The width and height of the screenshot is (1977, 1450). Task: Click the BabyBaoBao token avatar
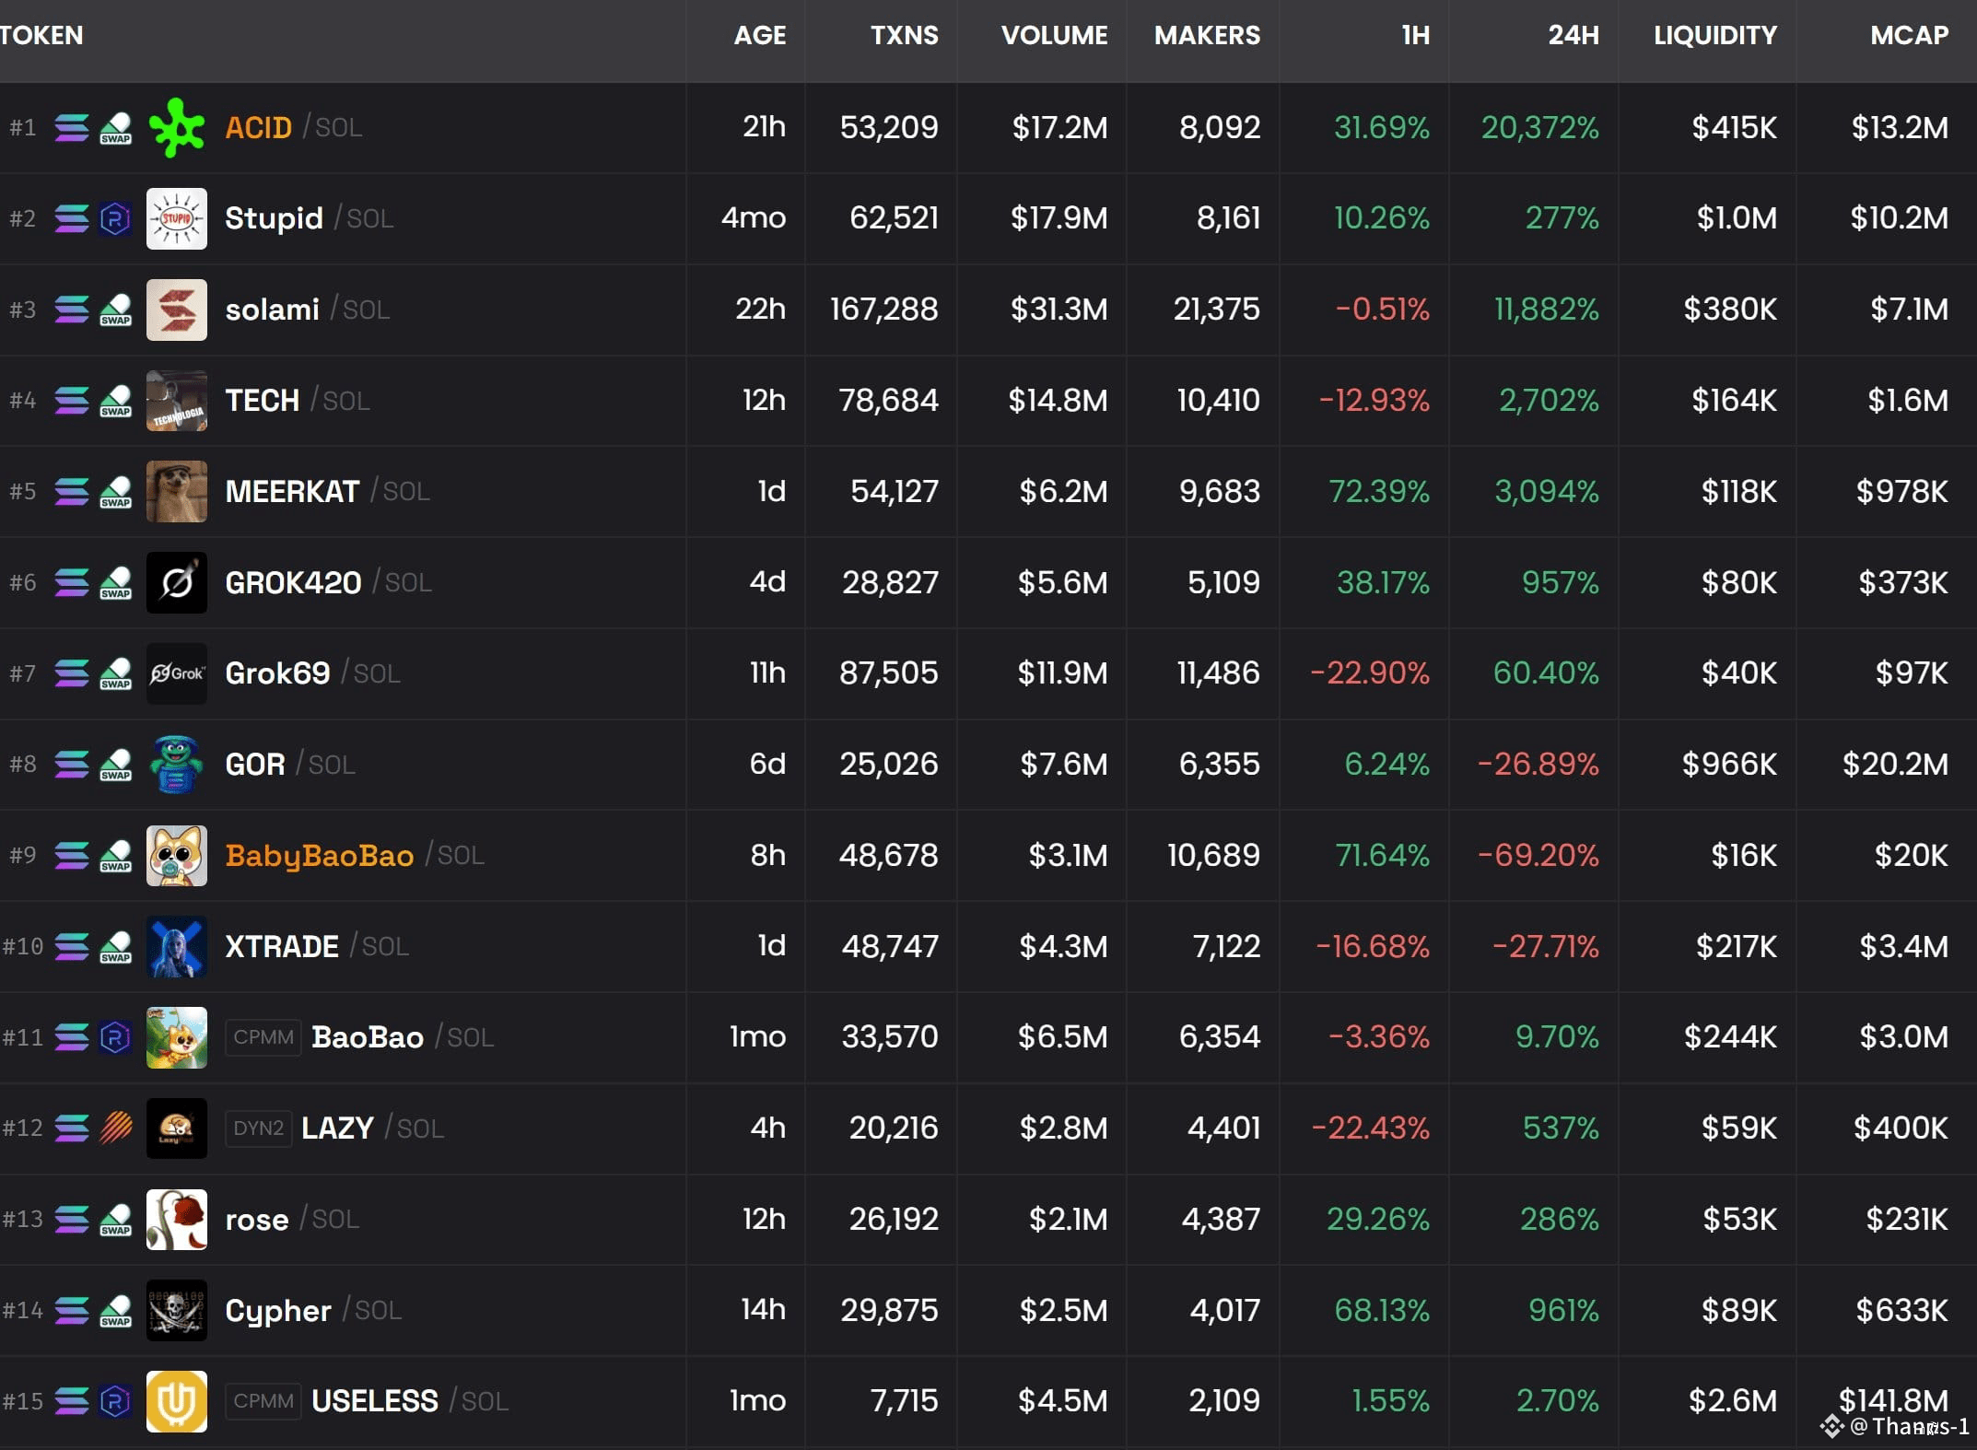(x=177, y=856)
